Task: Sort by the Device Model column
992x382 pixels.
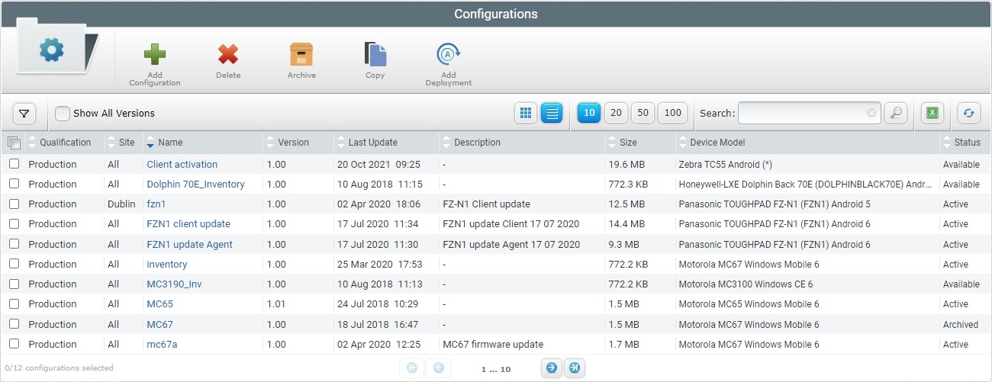Action: (717, 143)
